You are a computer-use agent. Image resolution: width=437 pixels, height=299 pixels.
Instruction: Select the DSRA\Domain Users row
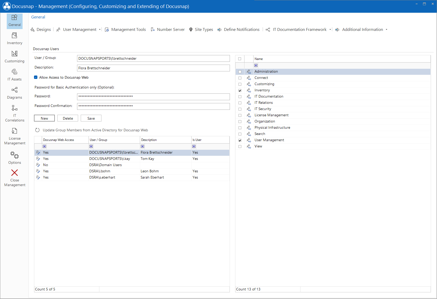pyautogui.click(x=132, y=165)
